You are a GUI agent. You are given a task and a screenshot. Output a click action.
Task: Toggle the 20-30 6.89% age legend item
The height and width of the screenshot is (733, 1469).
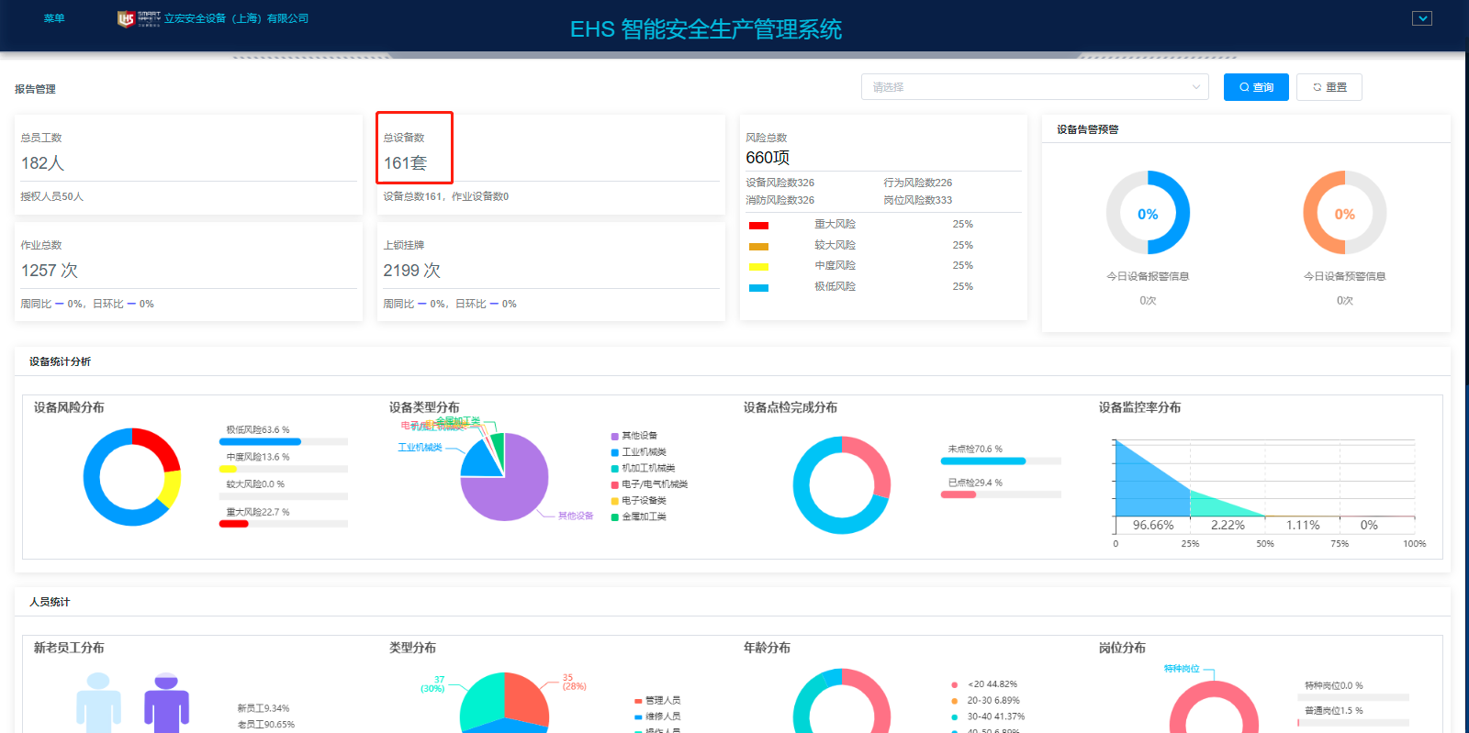point(985,700)
